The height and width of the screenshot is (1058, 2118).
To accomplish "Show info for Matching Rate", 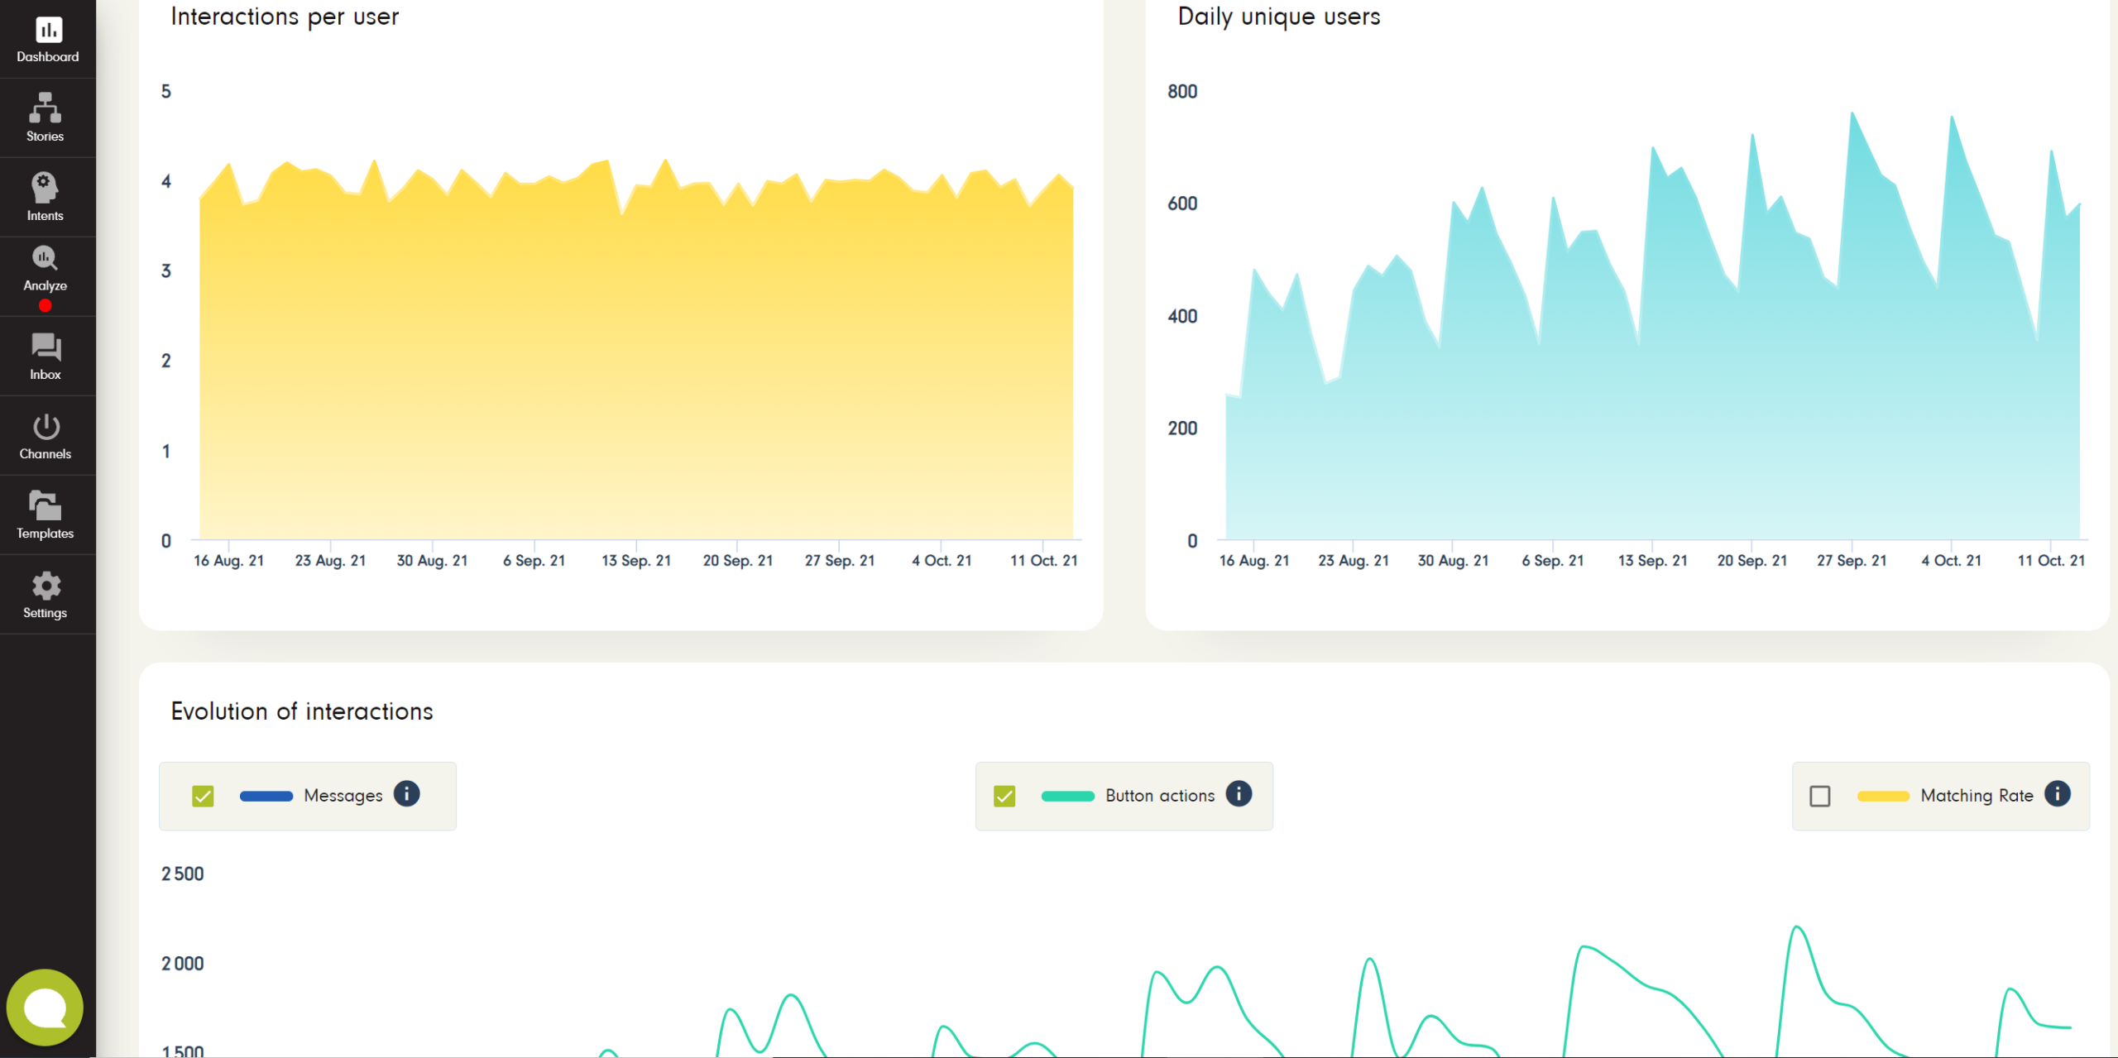I will coord(2057,794).
